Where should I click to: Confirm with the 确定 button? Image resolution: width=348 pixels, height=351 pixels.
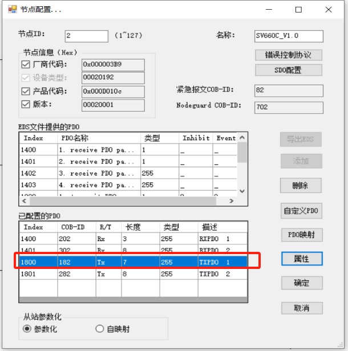(301, 283)
